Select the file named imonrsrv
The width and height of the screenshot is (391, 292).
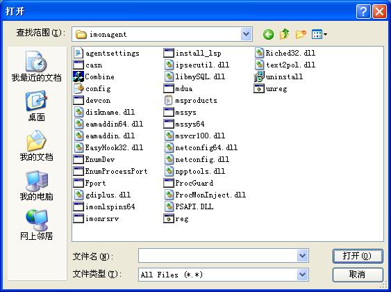coord(96,218)
